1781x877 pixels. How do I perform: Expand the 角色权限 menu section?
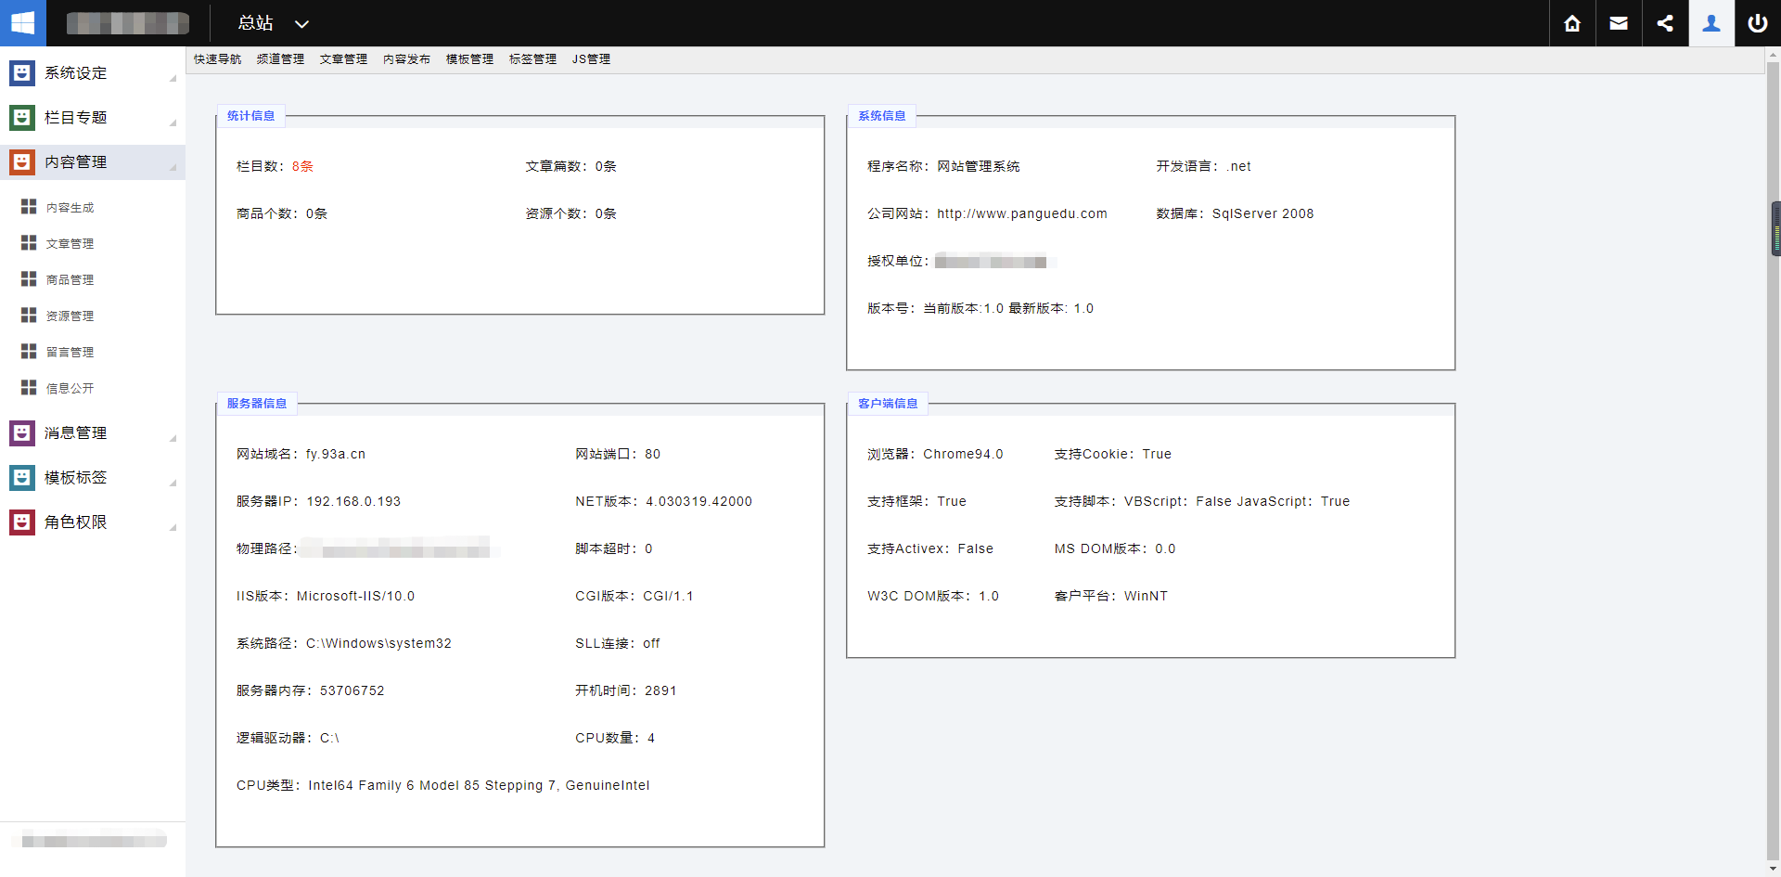pyautogui.click(x=93, y=522)
